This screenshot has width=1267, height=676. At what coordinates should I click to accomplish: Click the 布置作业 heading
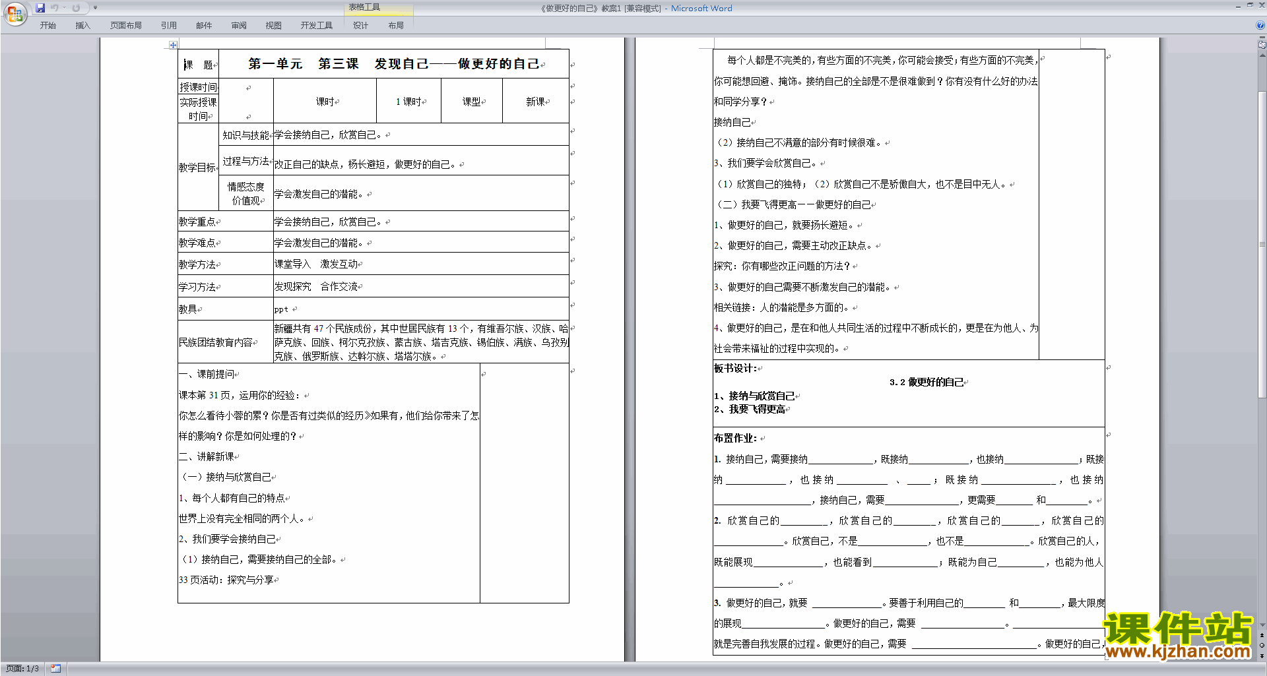click(x=736, y=438)
